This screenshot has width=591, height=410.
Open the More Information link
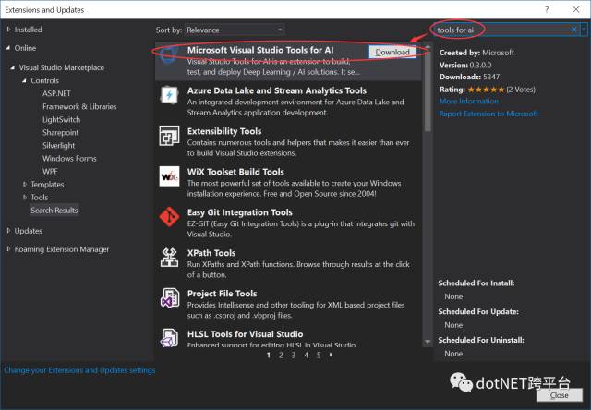click(x=469, y=101)
